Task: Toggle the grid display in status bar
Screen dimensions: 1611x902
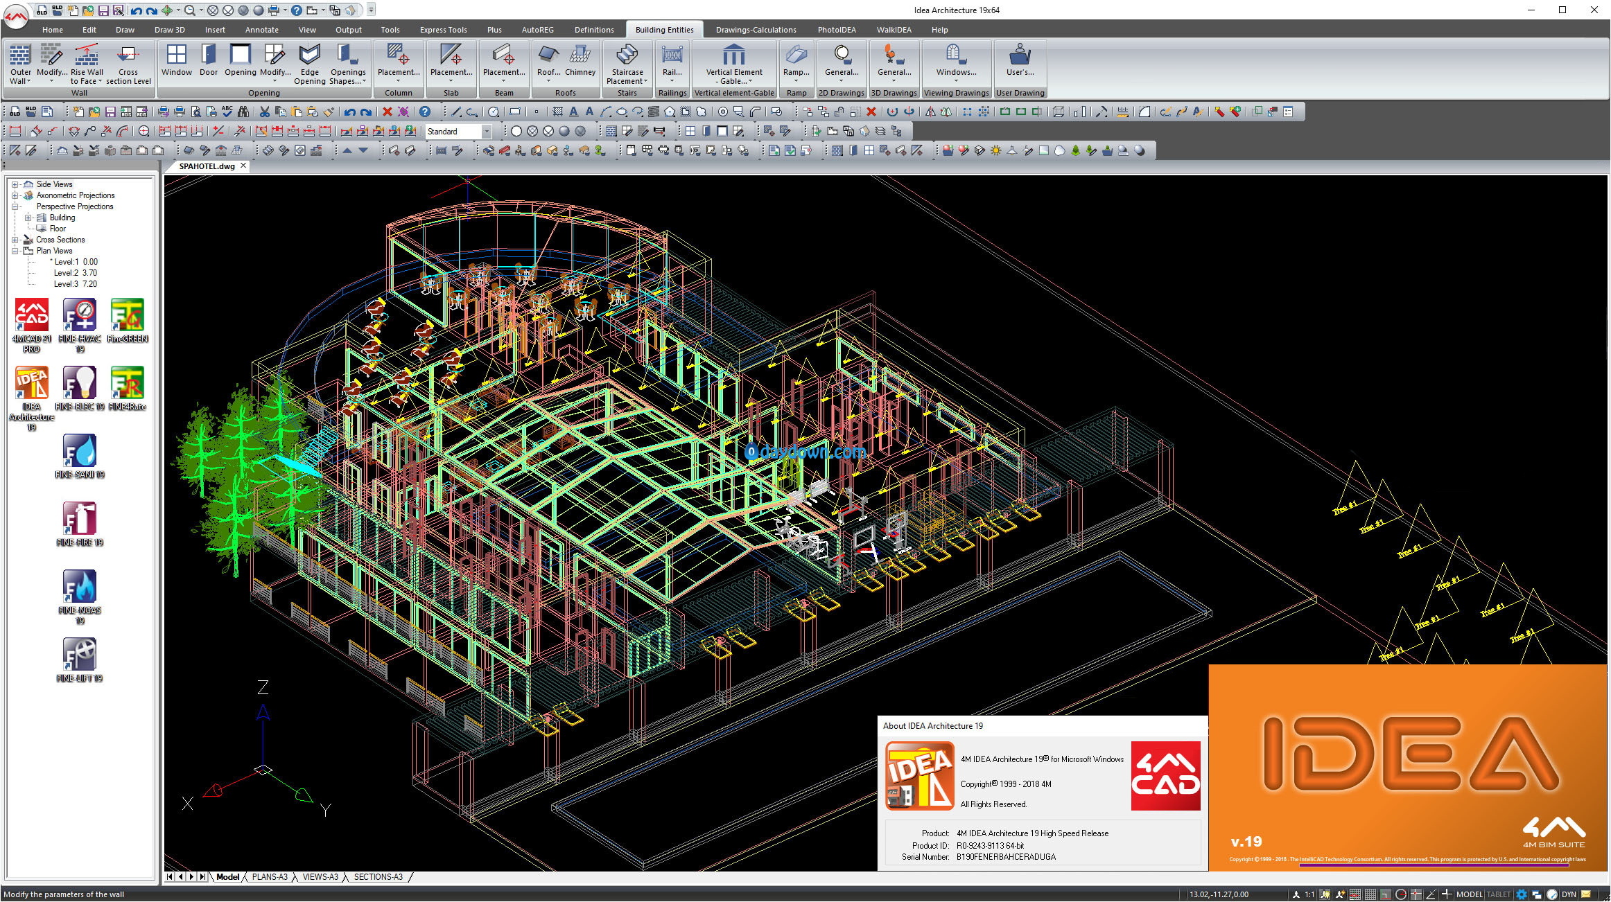Action: pos(1370,894)
